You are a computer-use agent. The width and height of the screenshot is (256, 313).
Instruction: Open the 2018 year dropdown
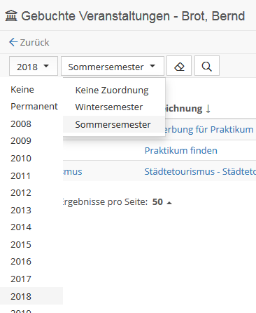tap(34, 66)
